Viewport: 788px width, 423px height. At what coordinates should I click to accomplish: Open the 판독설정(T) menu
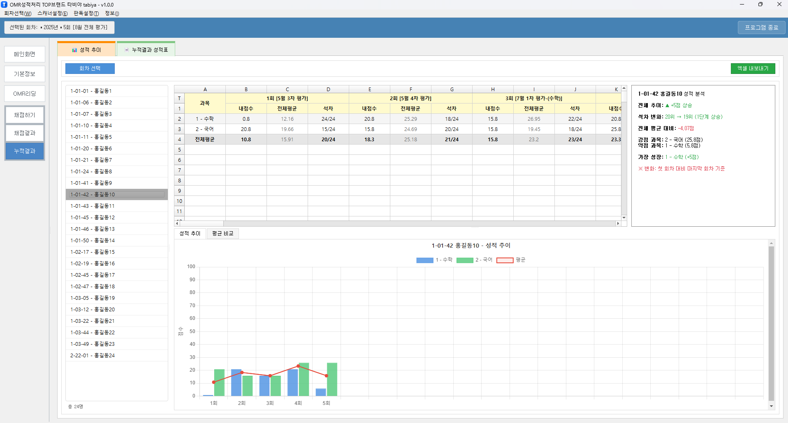click(x=86, y=14)
